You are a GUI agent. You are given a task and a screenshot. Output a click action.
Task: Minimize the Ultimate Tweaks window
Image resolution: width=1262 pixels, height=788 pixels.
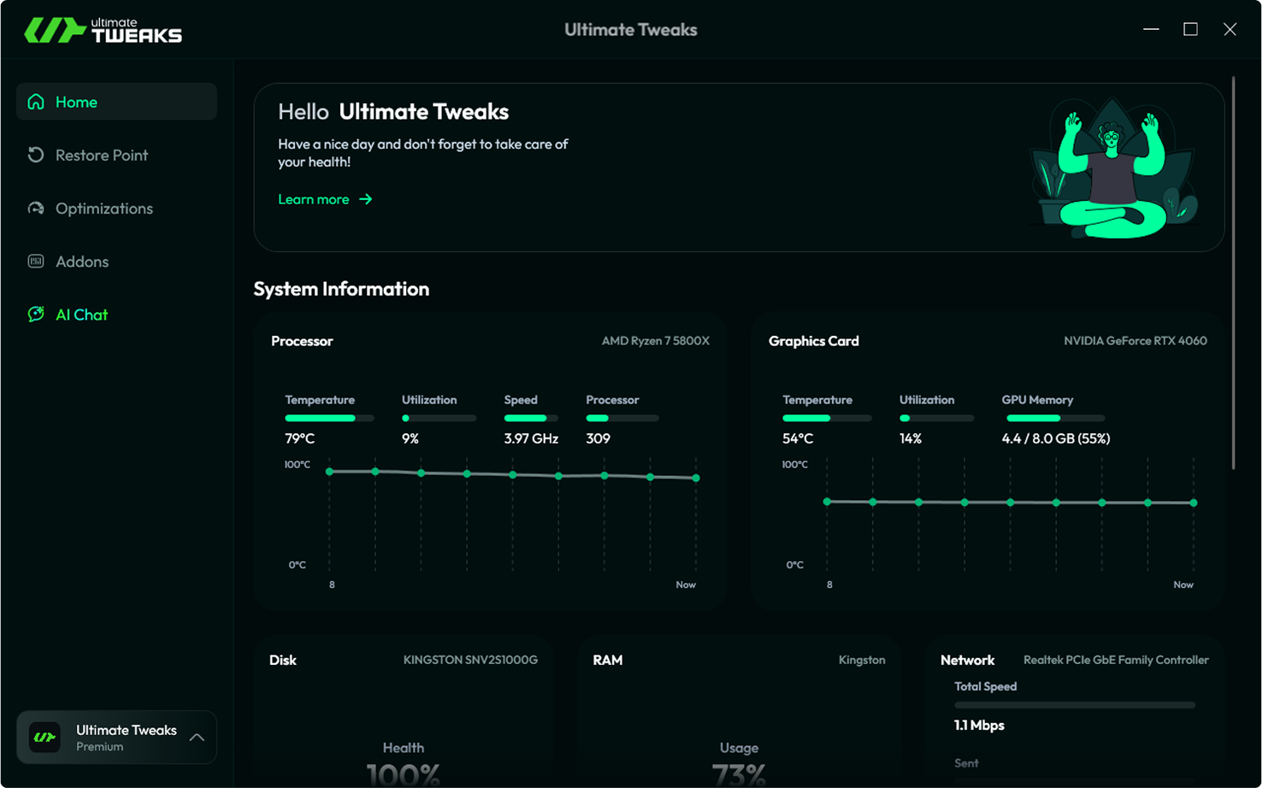point(1151,29)
